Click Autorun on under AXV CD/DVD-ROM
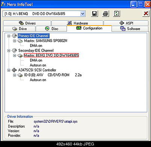151x147 pixels. tap(38, 80)
